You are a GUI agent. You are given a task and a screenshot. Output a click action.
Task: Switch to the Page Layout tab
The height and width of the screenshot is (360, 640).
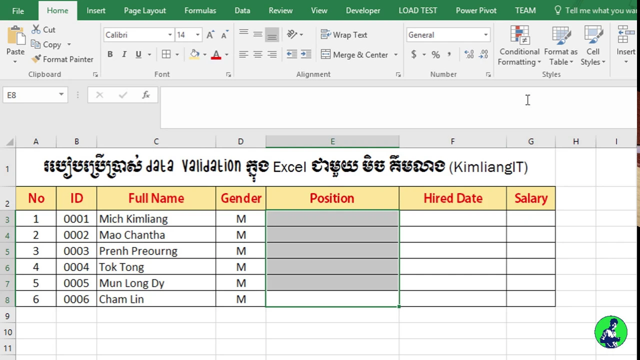[145, 10]
